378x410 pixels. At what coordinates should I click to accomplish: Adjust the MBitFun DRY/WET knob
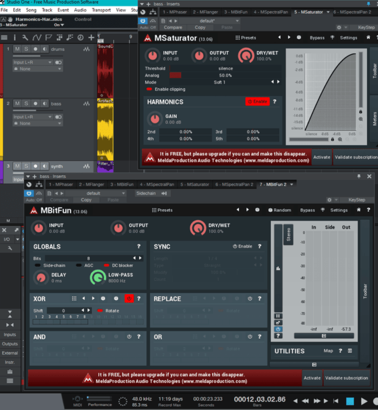(x=198, y=228)
